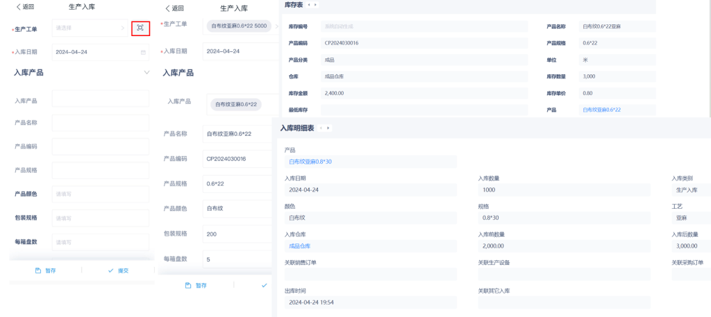Click next arrow beside 库存表 title
The height and width of the screenshot is (317, 711).
(316, 5)
